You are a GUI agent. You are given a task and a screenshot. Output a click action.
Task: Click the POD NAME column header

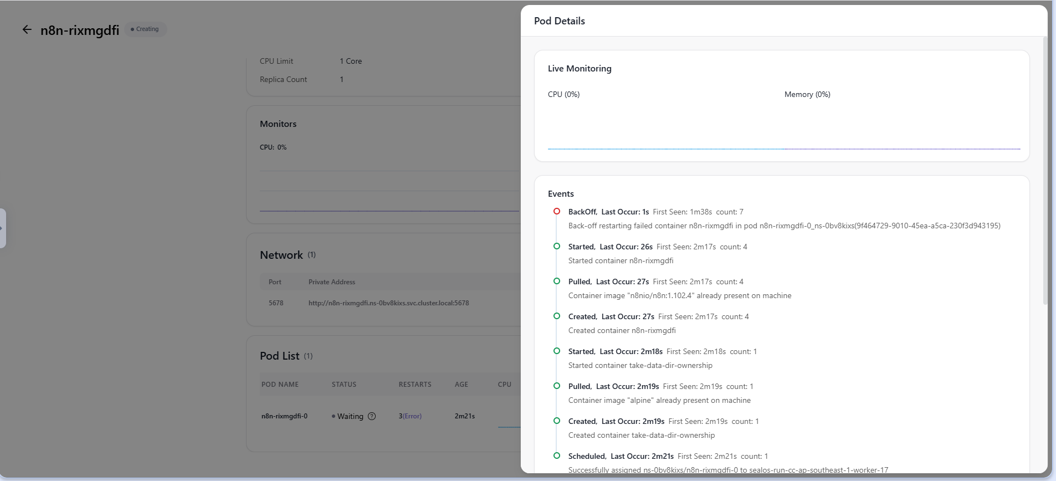[x=280, y=385]
